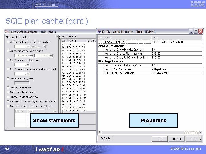The width and height of the screenshot is (206, 154).
Task: Click the Table column header in objects table
Action: click(x=36, y=111)
